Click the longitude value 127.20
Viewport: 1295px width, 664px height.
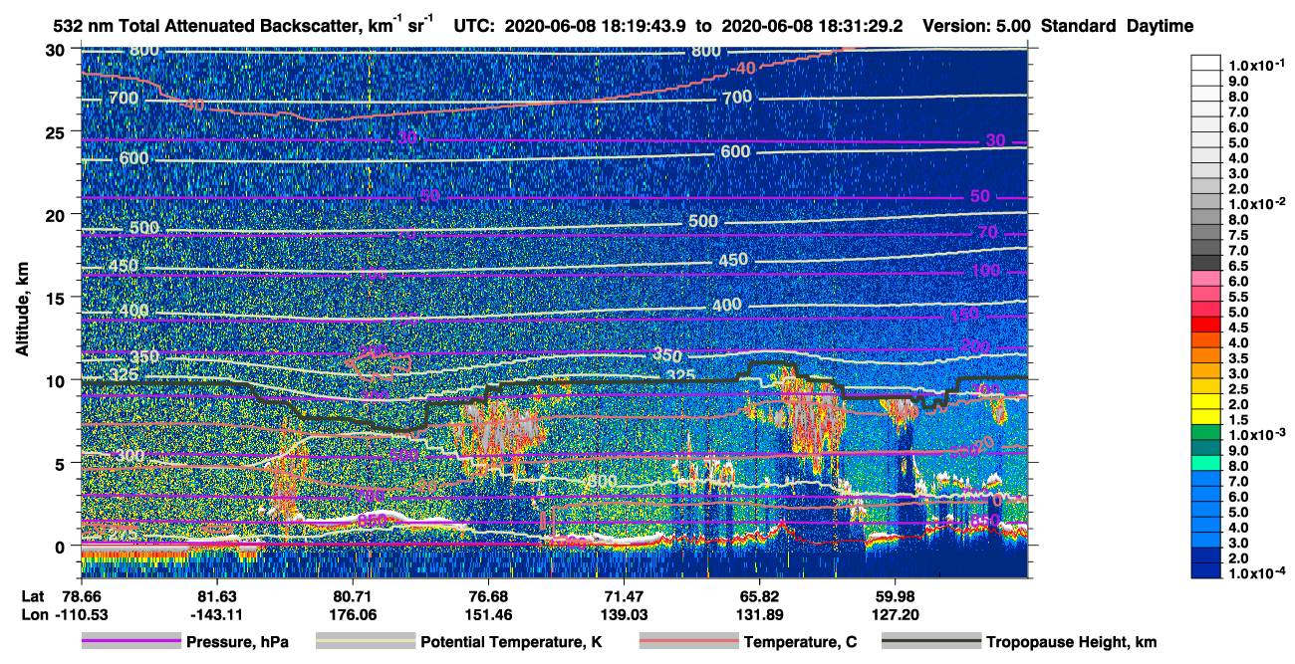click(895, 614)
